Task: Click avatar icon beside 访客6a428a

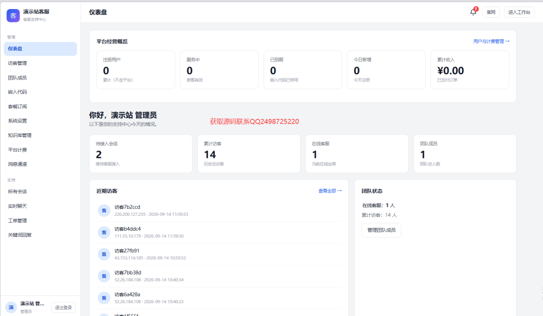Action: pyautogui.click(x=104, y=297)
